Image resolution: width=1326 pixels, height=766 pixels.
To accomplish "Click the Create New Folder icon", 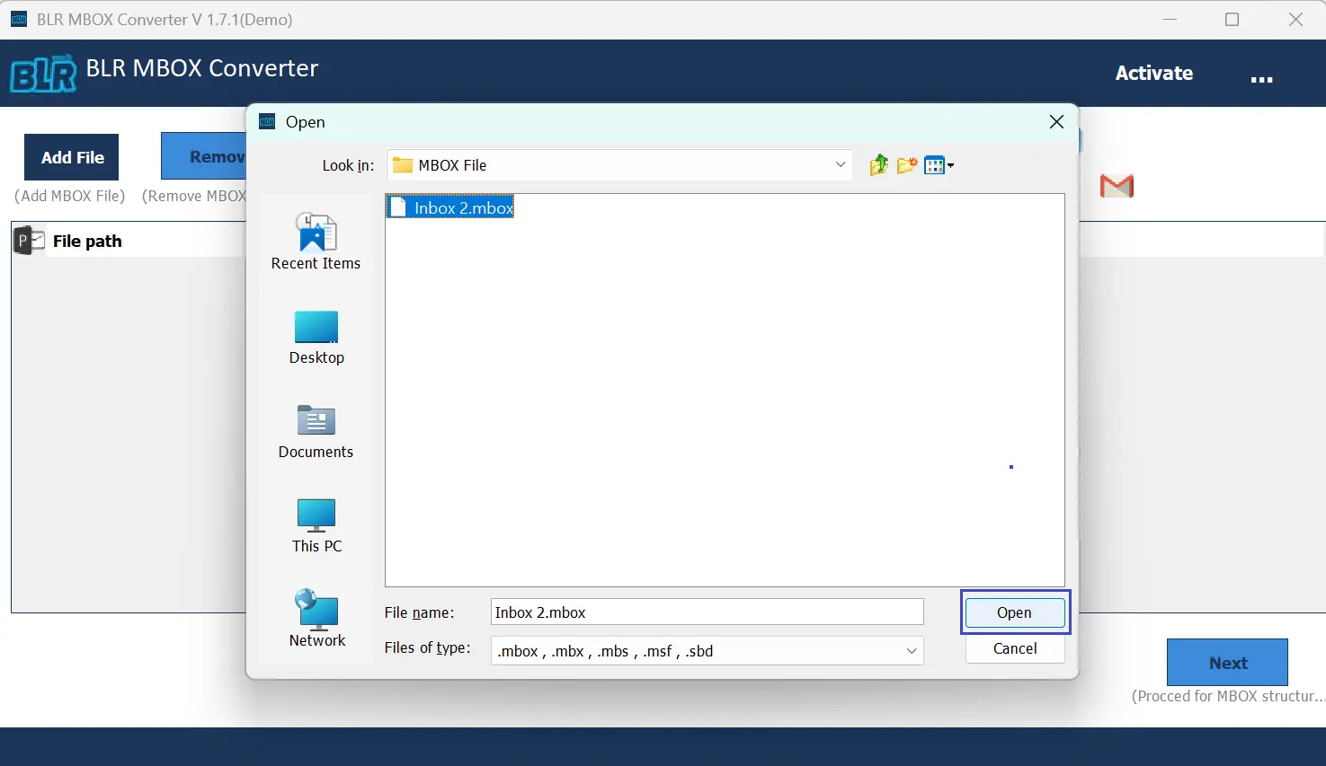I will click(906, 165).
